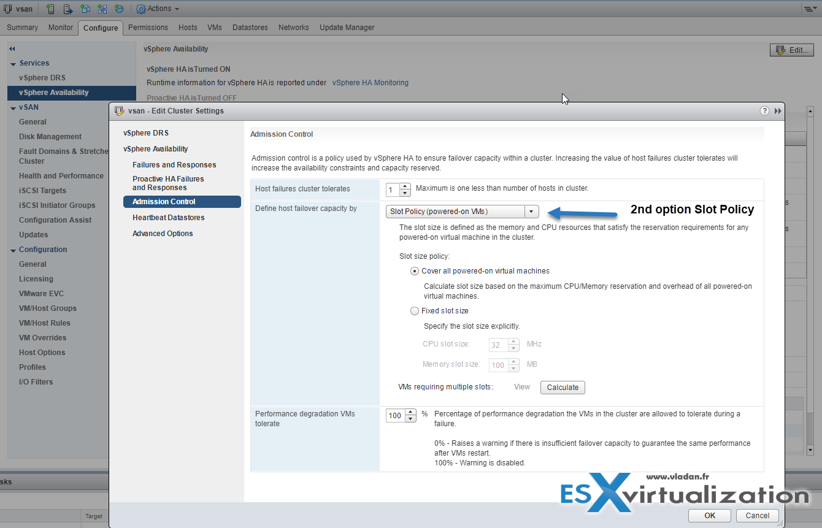Open the Actions dropdown menu

point(158,9)
